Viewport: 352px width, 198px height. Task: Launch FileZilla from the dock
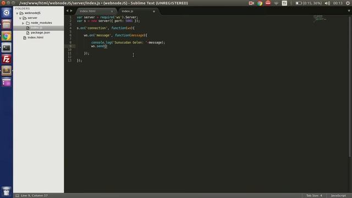[x=6, y=59]
